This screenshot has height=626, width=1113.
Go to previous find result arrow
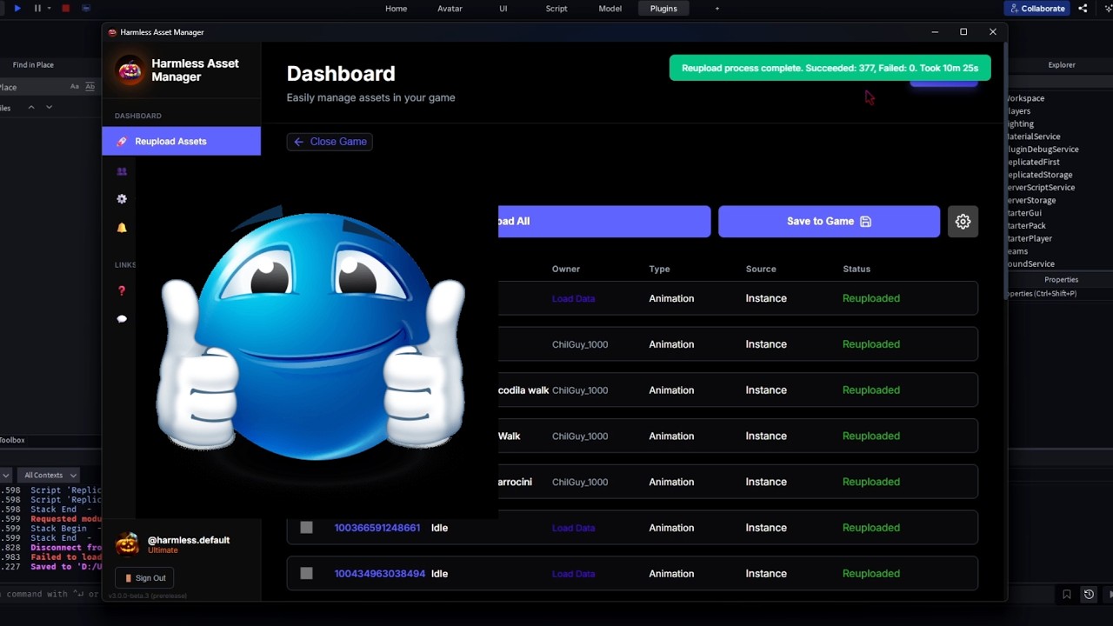[x=31, y=107]
